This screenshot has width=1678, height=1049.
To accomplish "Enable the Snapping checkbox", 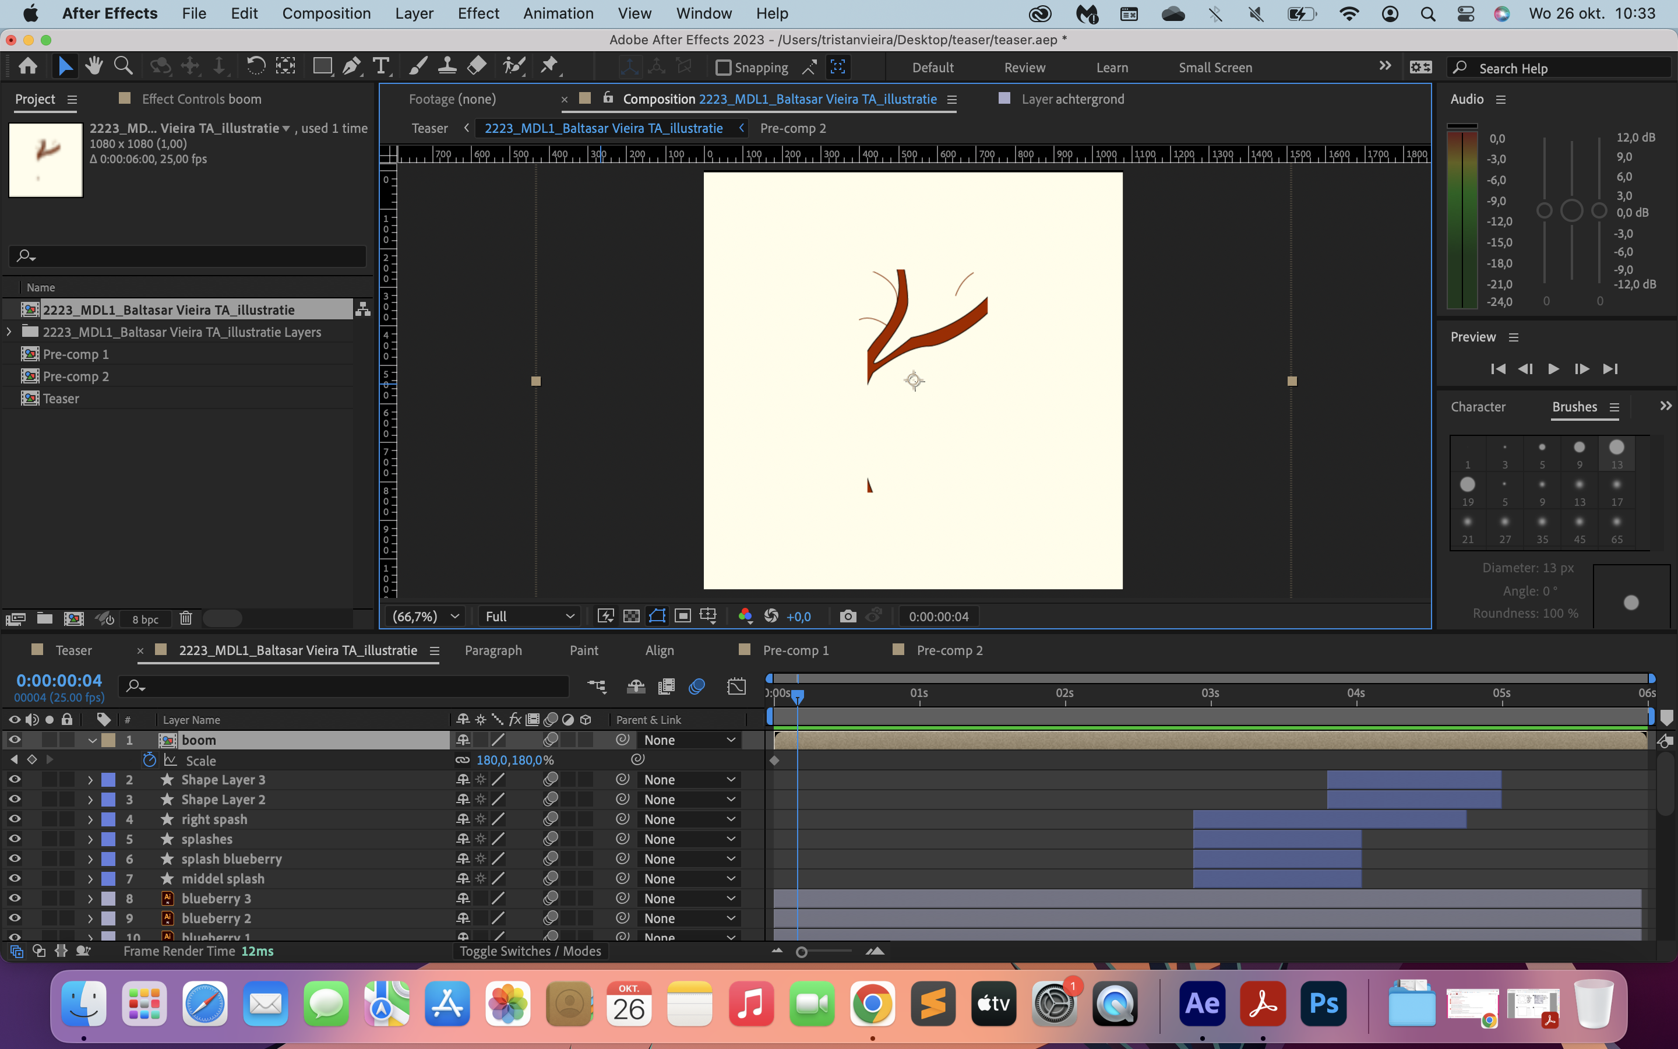I will click(x=724, y=66).
